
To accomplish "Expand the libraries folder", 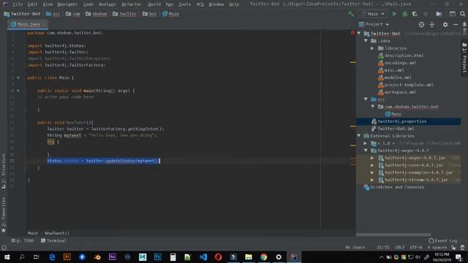I will 372,48.
